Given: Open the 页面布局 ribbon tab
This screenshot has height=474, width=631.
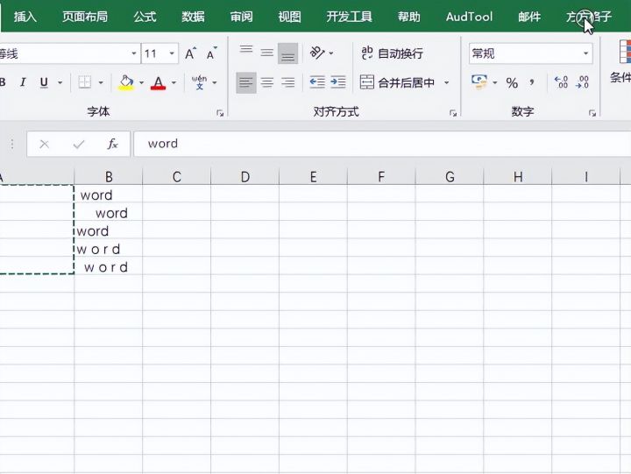Looking at the screenshot, I should coord(85,17).
